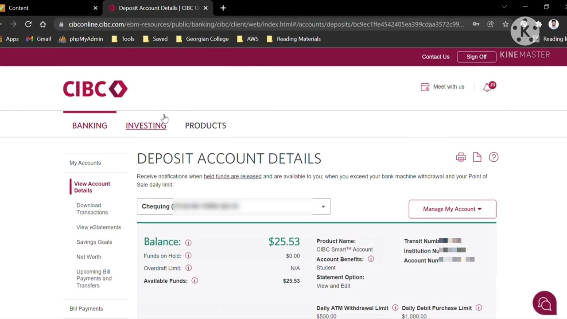This screenshot has width=567, height=319.
Task: Bookmark this page with the star icon
Action: coord(505,24)
